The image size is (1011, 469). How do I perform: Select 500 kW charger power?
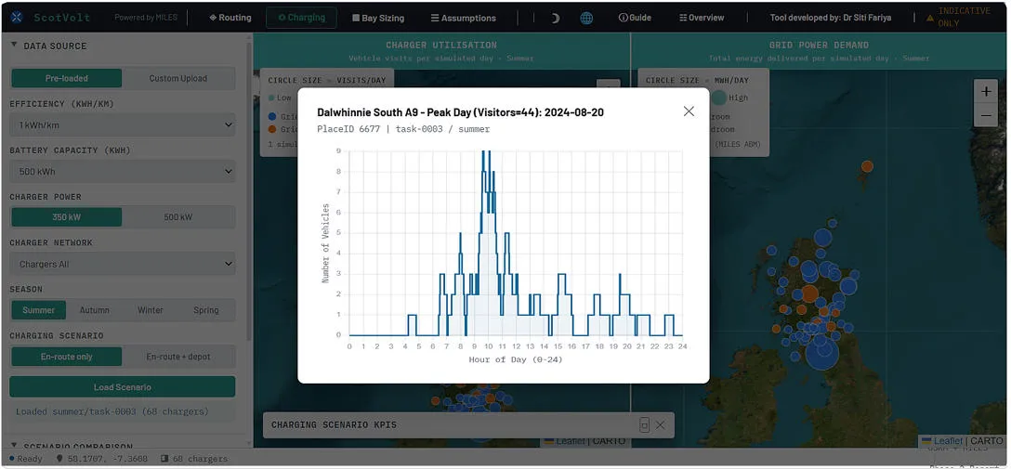tap(178, 217)
